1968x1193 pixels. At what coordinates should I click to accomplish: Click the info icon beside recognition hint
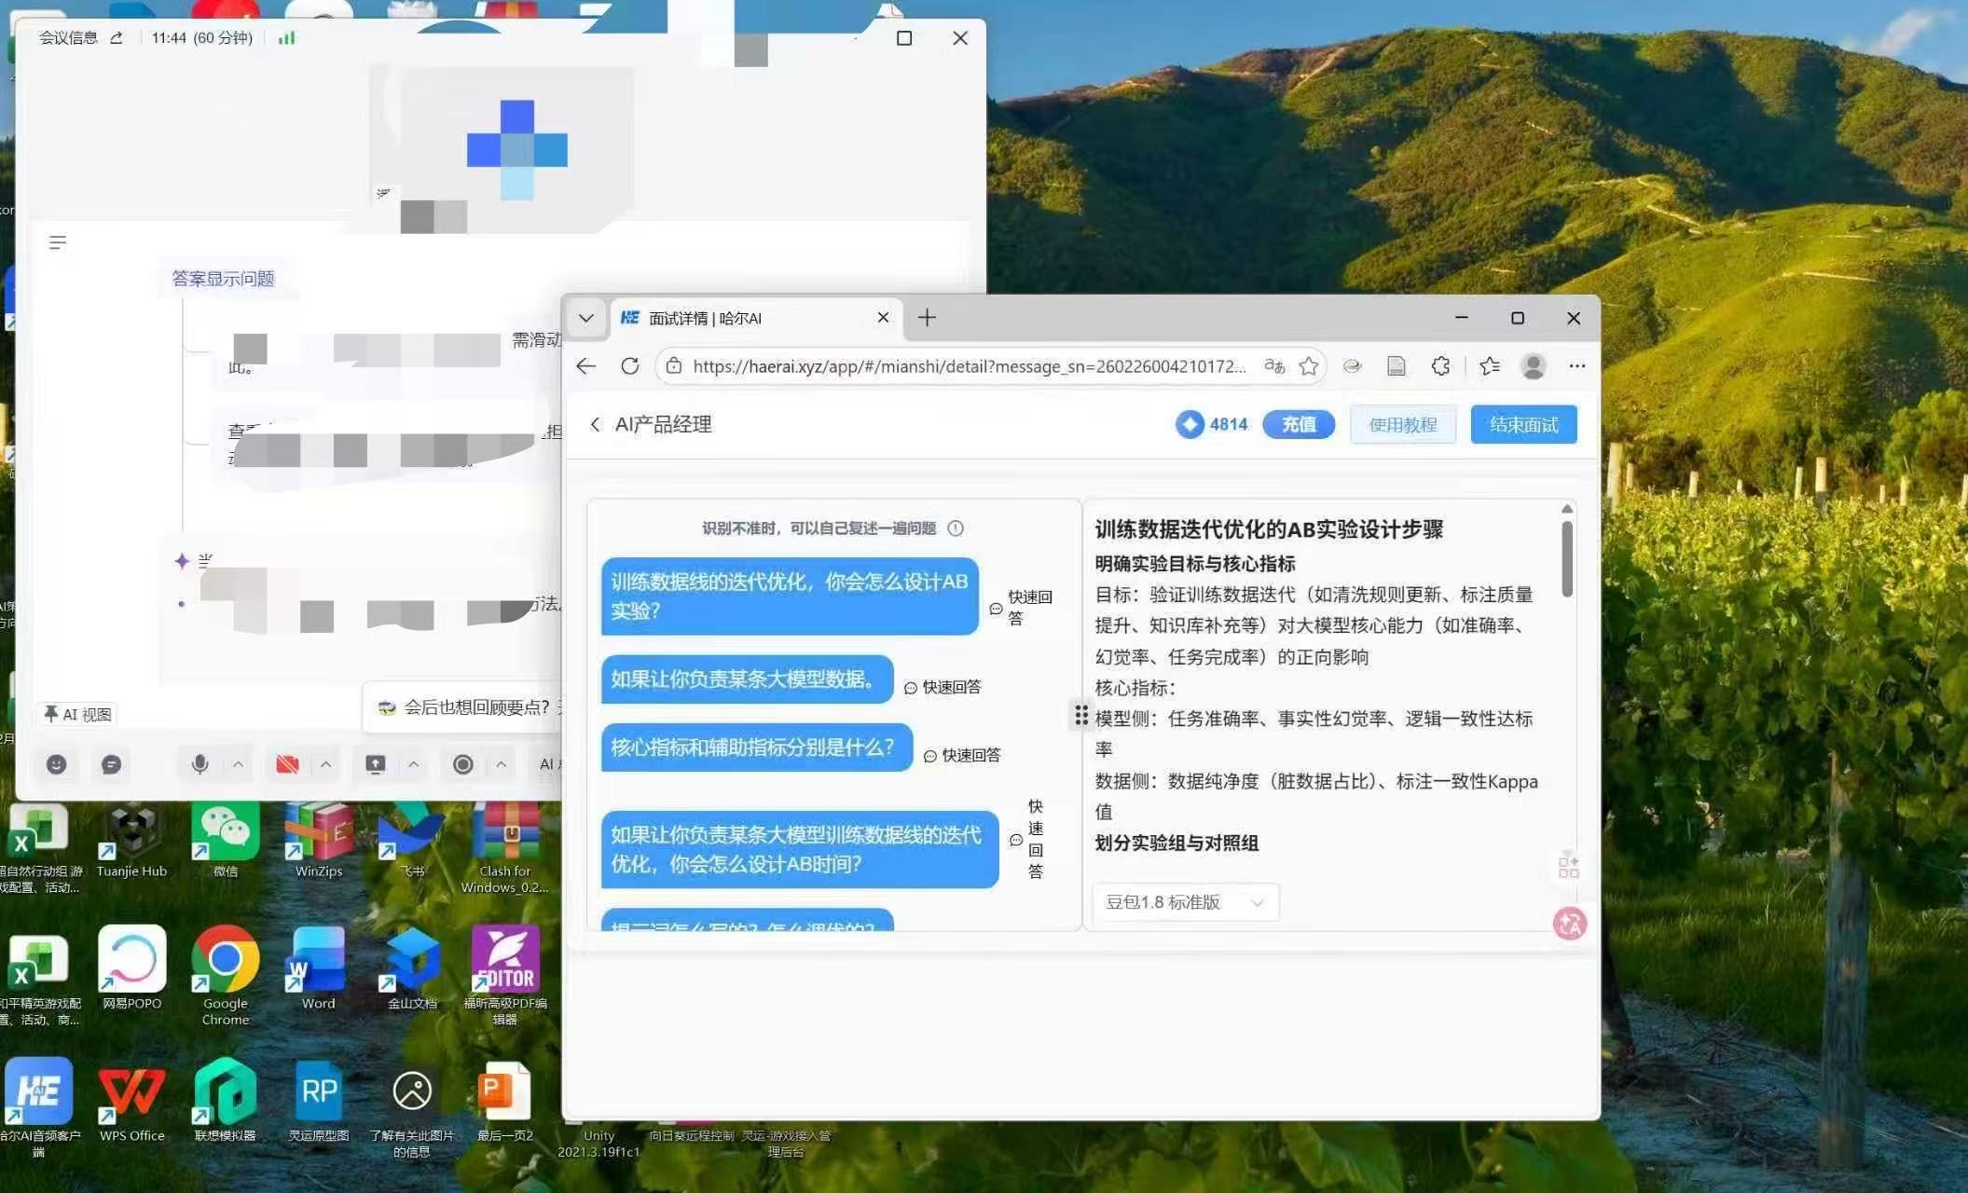click(956, 528)
